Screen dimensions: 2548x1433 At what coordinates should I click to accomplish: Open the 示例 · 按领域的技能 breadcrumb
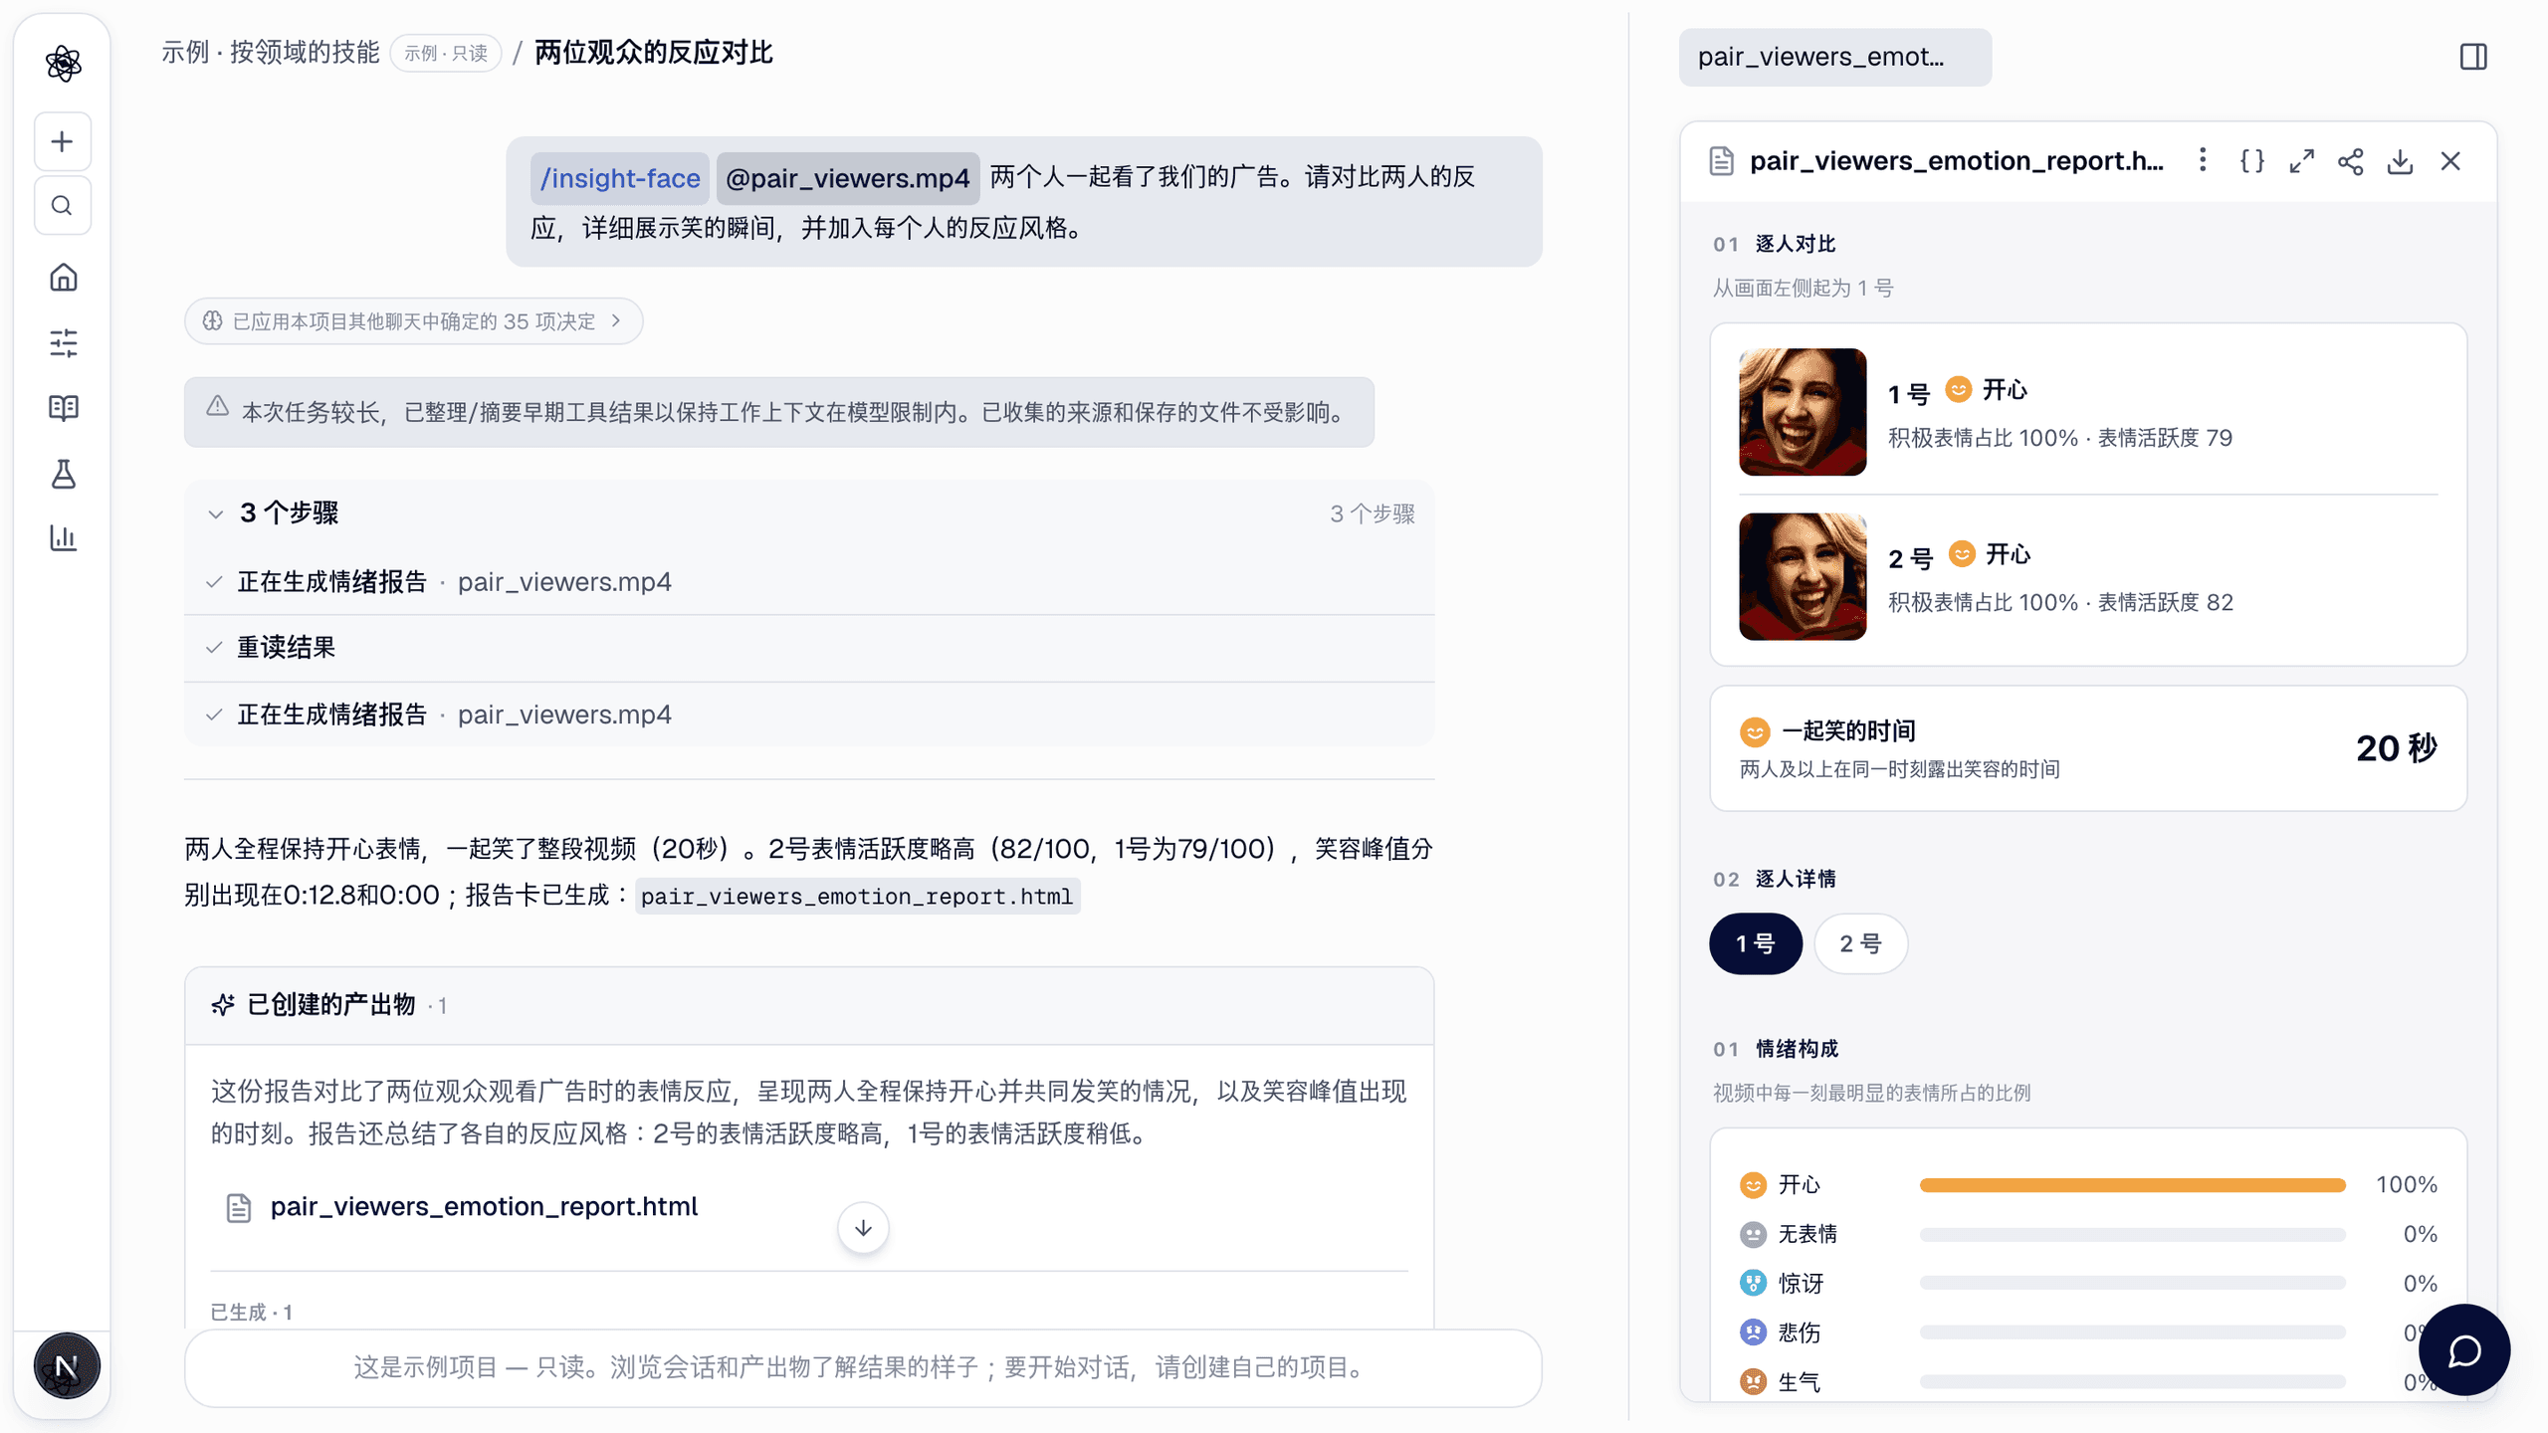[271, 53]
